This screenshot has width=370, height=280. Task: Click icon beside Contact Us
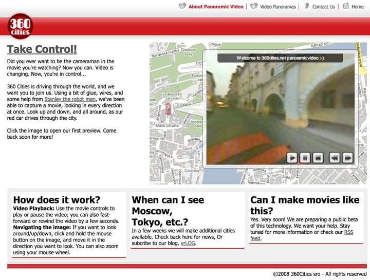point(306,6)
